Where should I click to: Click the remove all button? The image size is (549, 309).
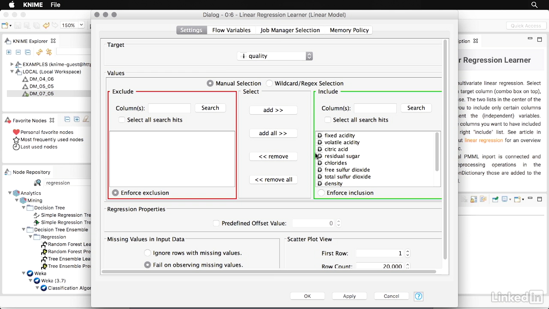pyautogui.click(x=273, y=179)
